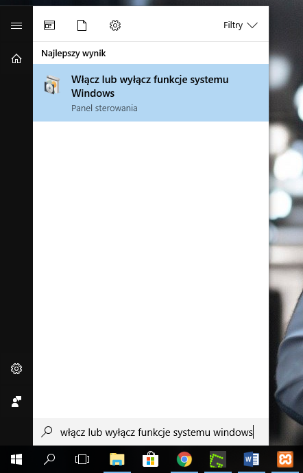
Task: Click the Najlepszy wynik heading
Action: pyautogui.click(x=73, y=54)
